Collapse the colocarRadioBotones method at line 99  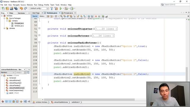pyautogui.click(x=39, y=42)
